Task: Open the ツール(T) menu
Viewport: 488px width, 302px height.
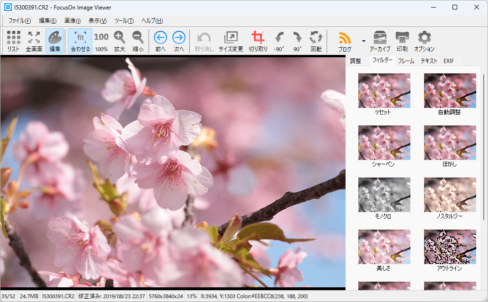Action: click(124, 21)
